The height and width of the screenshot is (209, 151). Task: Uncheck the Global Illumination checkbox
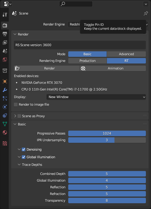tap(24, 157)
